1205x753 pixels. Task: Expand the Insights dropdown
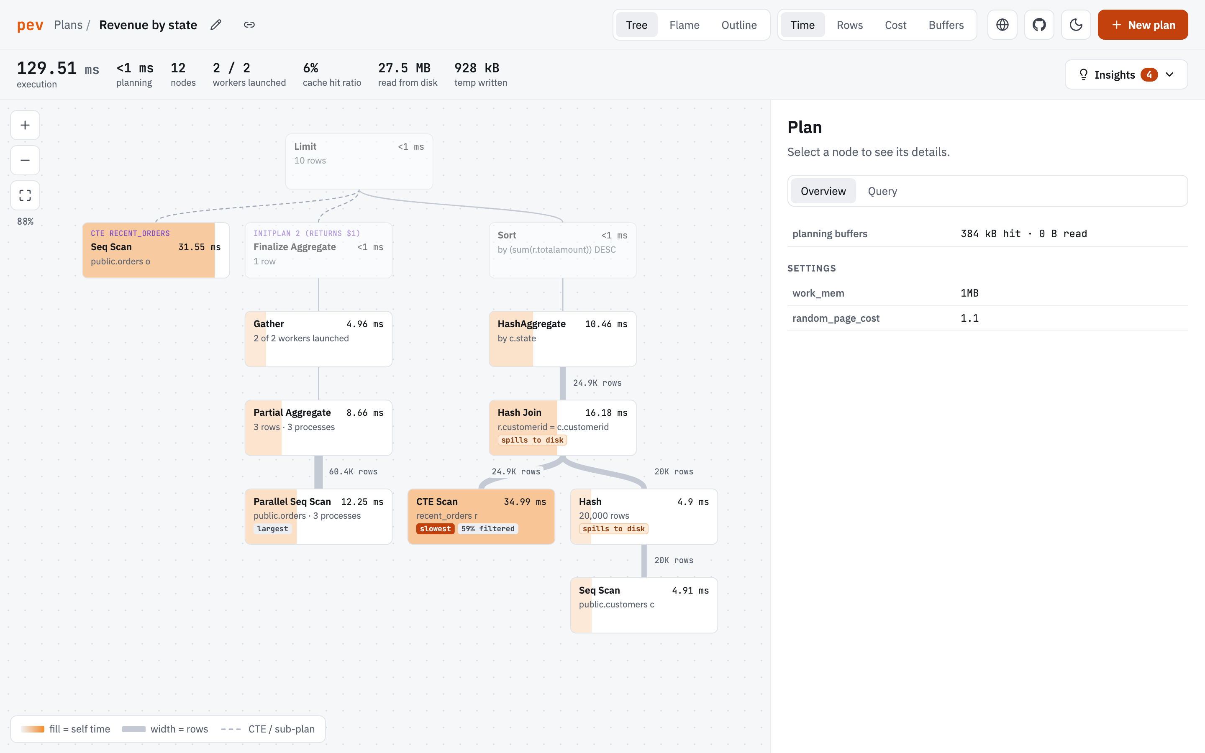(x=1126, y=75)
